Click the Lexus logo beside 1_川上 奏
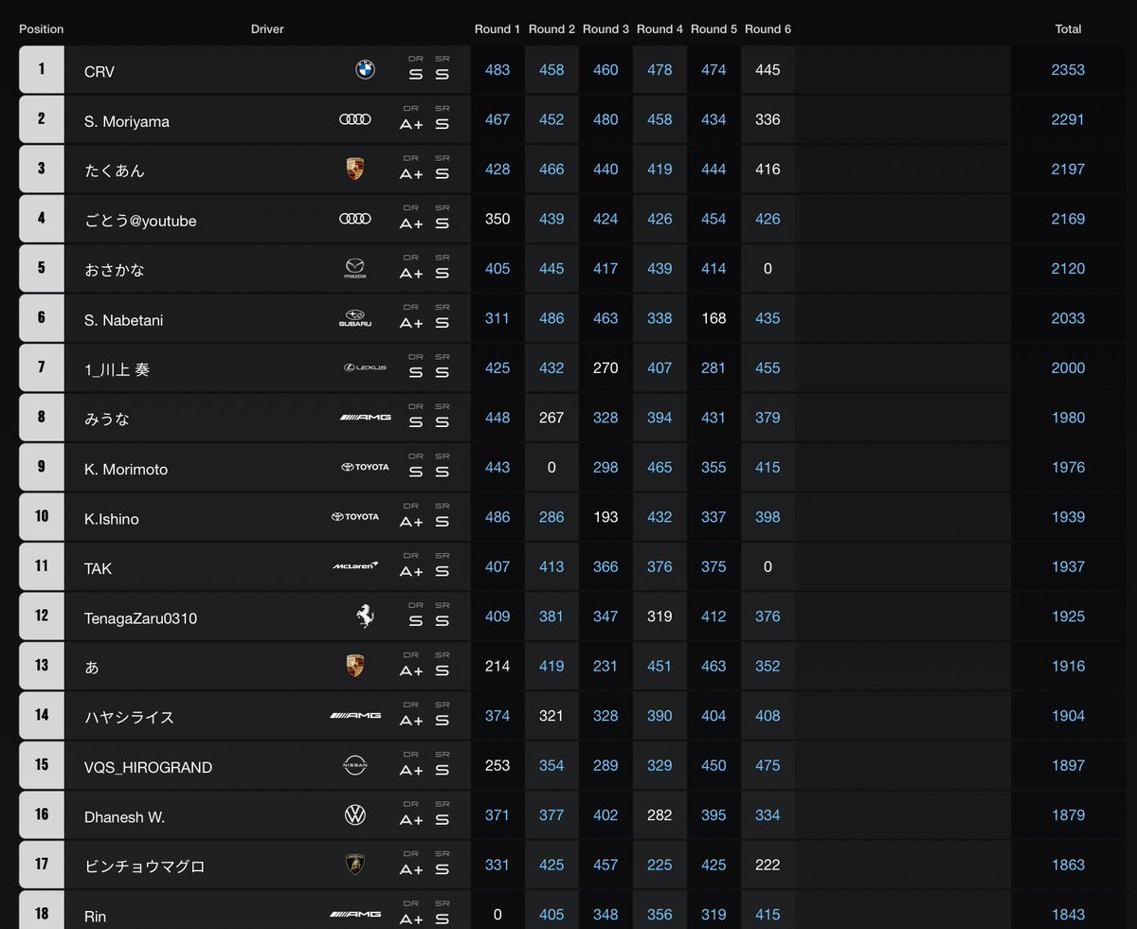 365,368
